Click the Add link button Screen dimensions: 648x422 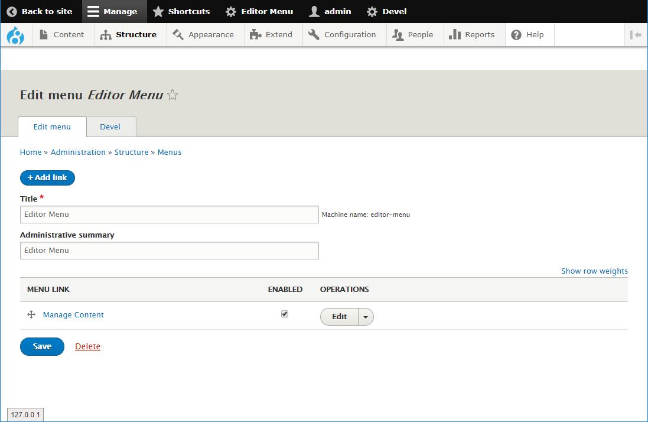(47, 177)
